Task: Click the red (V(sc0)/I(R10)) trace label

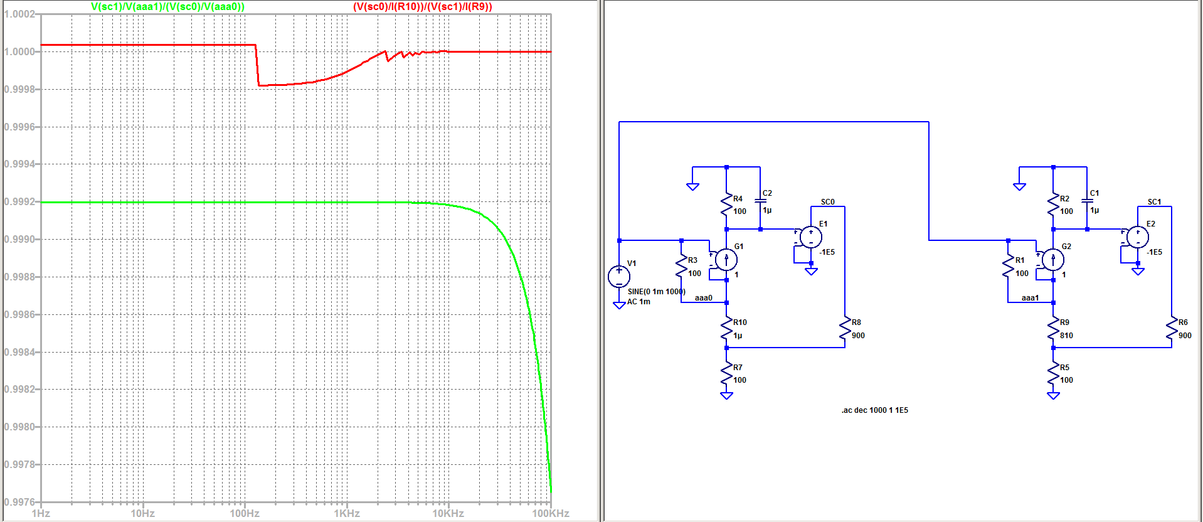Action: pos(422,6)
